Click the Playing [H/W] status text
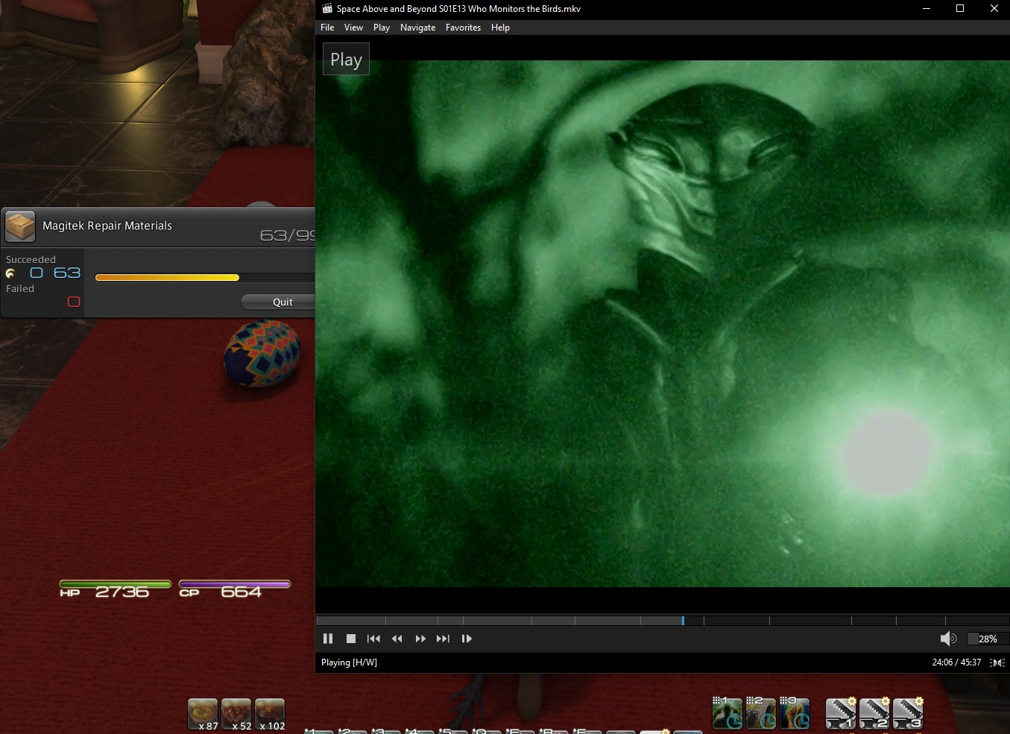 [x=349, y=662]
